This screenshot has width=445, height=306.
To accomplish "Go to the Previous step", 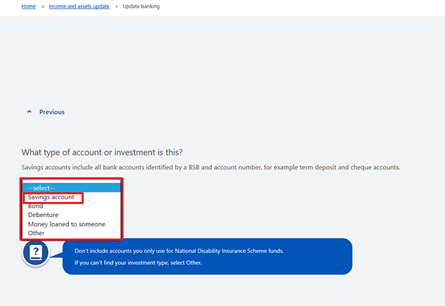I will (x=51, y=112).
